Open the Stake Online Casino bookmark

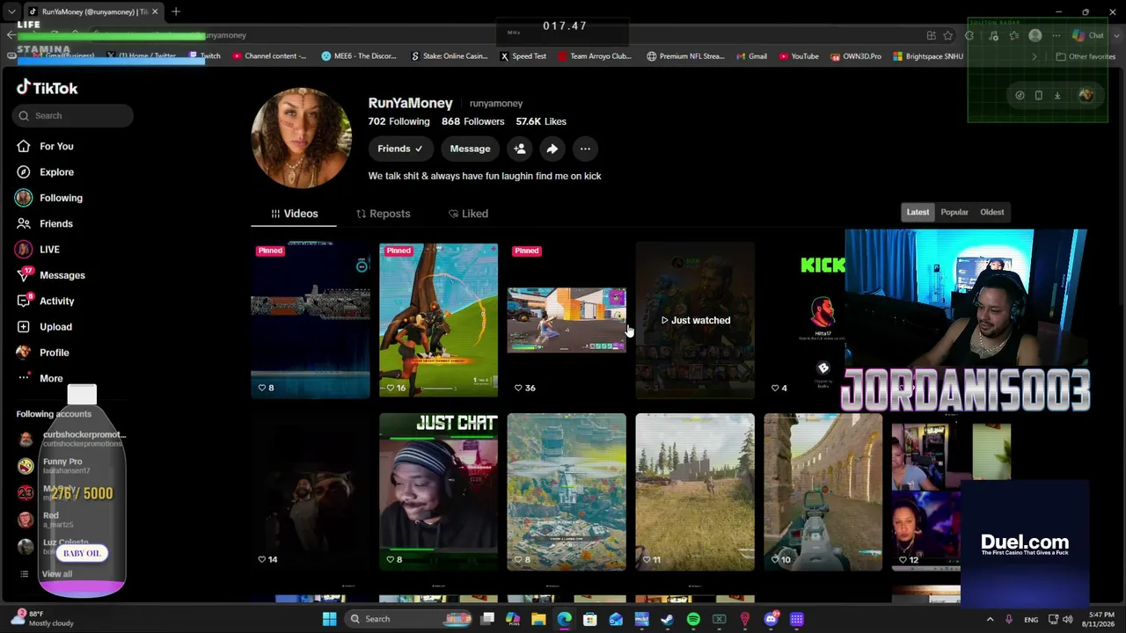pyautogui.click(x=450, y=56)
